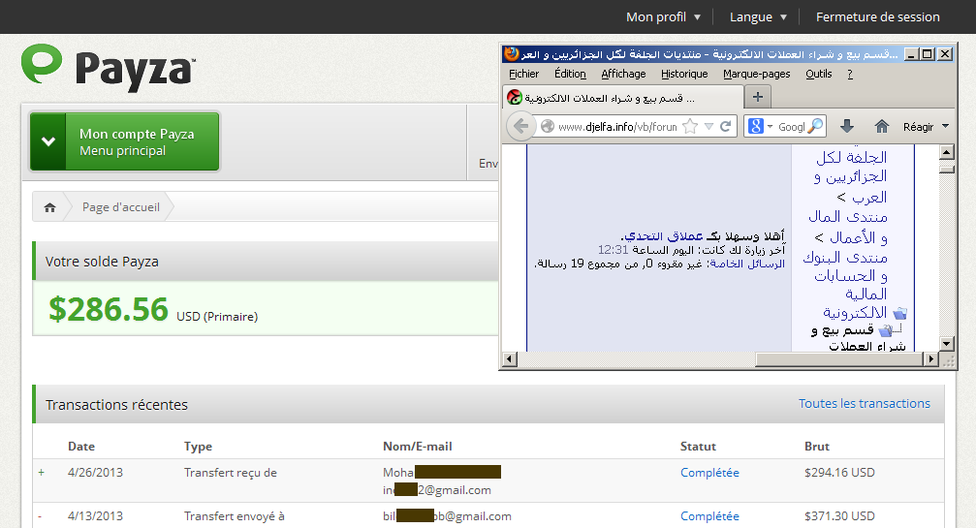Click the $294.16 USD amount
The image size is (976, 528).
[839, 473]
